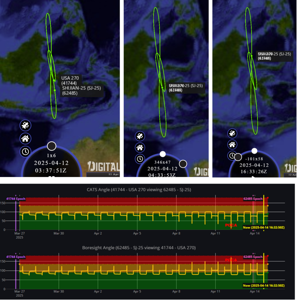The height and width of the screenshot is (302, 297).
Task: Click the red POCA marker on CATS Angle chart
Action: pos(230,225)
